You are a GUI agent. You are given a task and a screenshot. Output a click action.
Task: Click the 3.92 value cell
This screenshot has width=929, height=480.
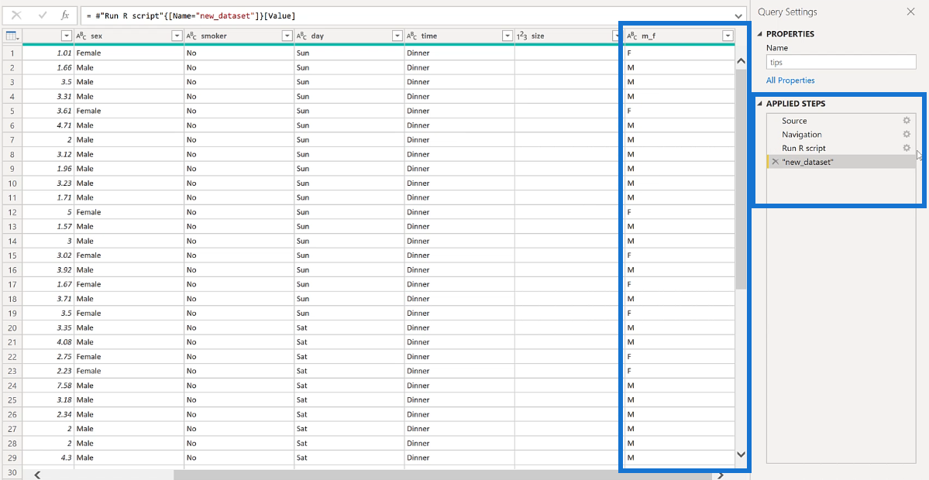(49, 270)
